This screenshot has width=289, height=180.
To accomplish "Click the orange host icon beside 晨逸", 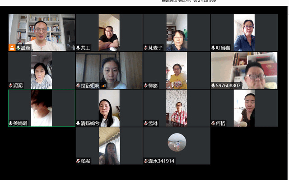I will [12, 48].
